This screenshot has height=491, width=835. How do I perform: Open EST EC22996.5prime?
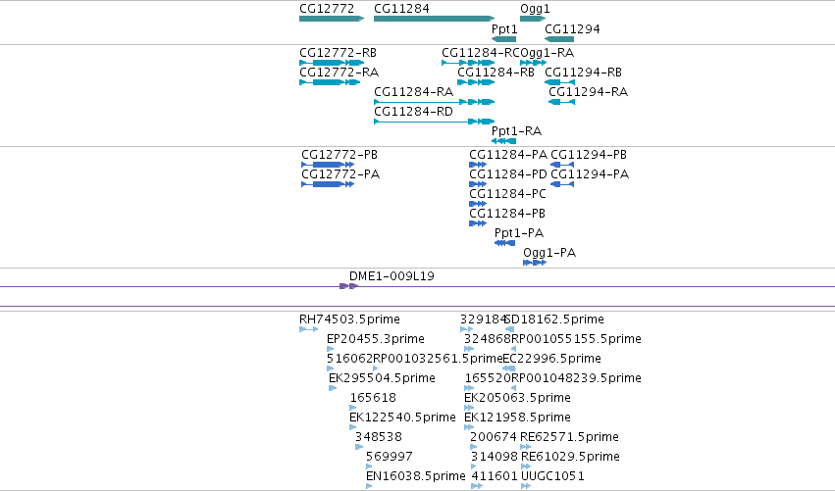pos(552,359)
